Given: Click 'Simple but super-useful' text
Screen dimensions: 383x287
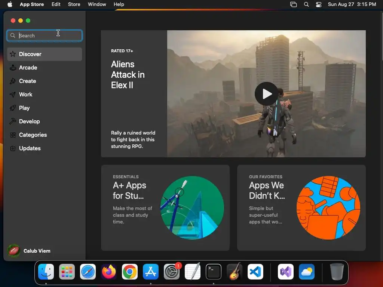Looking at the screenshot, I should 266,215.
